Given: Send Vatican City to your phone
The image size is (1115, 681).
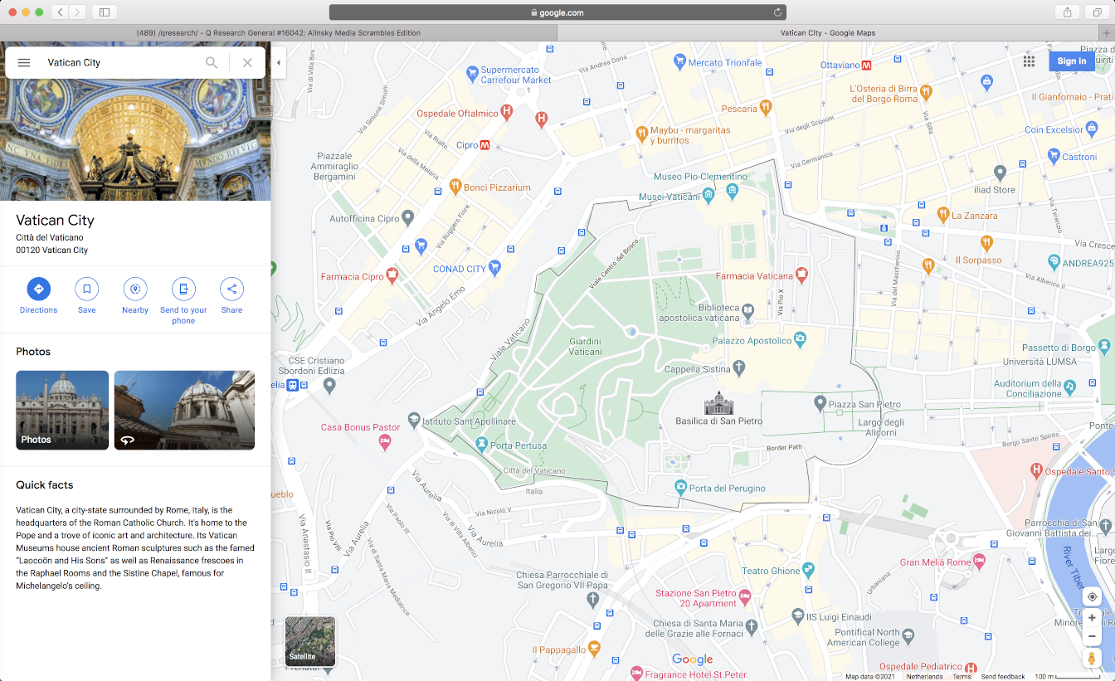Looking at the screenshot, I should point(183,289).
